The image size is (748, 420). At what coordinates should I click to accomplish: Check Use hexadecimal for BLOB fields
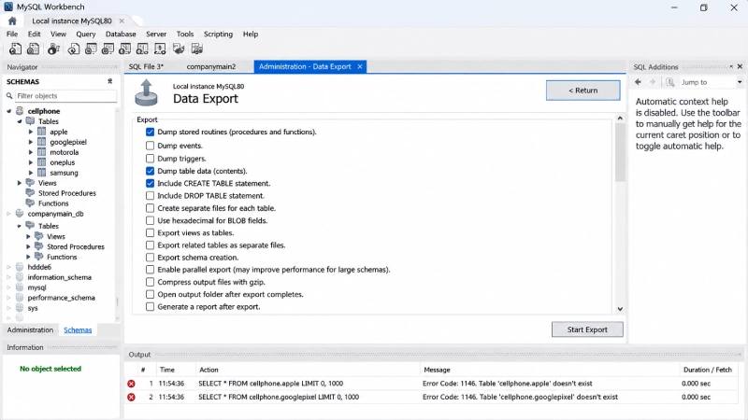point(150,220)
